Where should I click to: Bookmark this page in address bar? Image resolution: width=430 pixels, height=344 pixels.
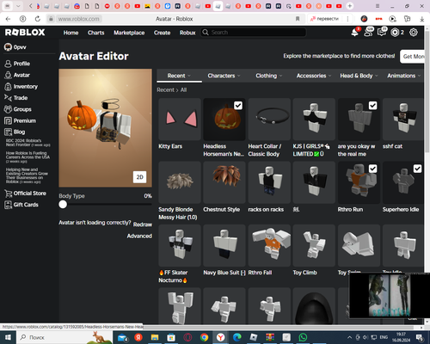point(298,19)
